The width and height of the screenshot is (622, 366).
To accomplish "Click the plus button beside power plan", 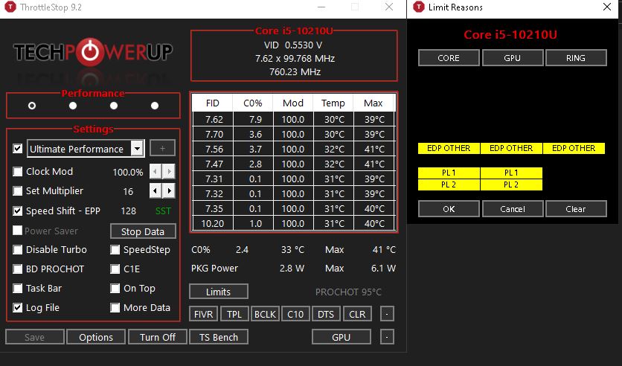I will pyautogui.click(x=163, y=148).
